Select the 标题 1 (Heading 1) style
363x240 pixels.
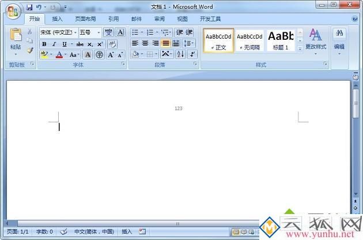point(281,40)
